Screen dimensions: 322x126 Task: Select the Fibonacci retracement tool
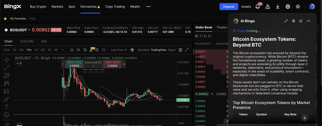[x=7, y=75]
